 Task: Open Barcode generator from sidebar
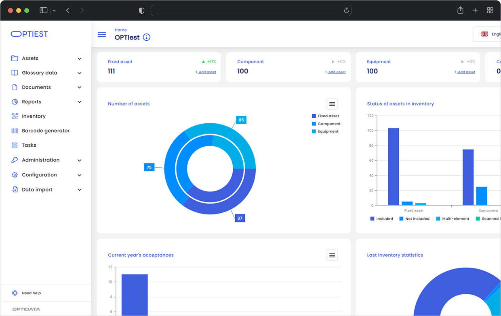click(46, 131)
